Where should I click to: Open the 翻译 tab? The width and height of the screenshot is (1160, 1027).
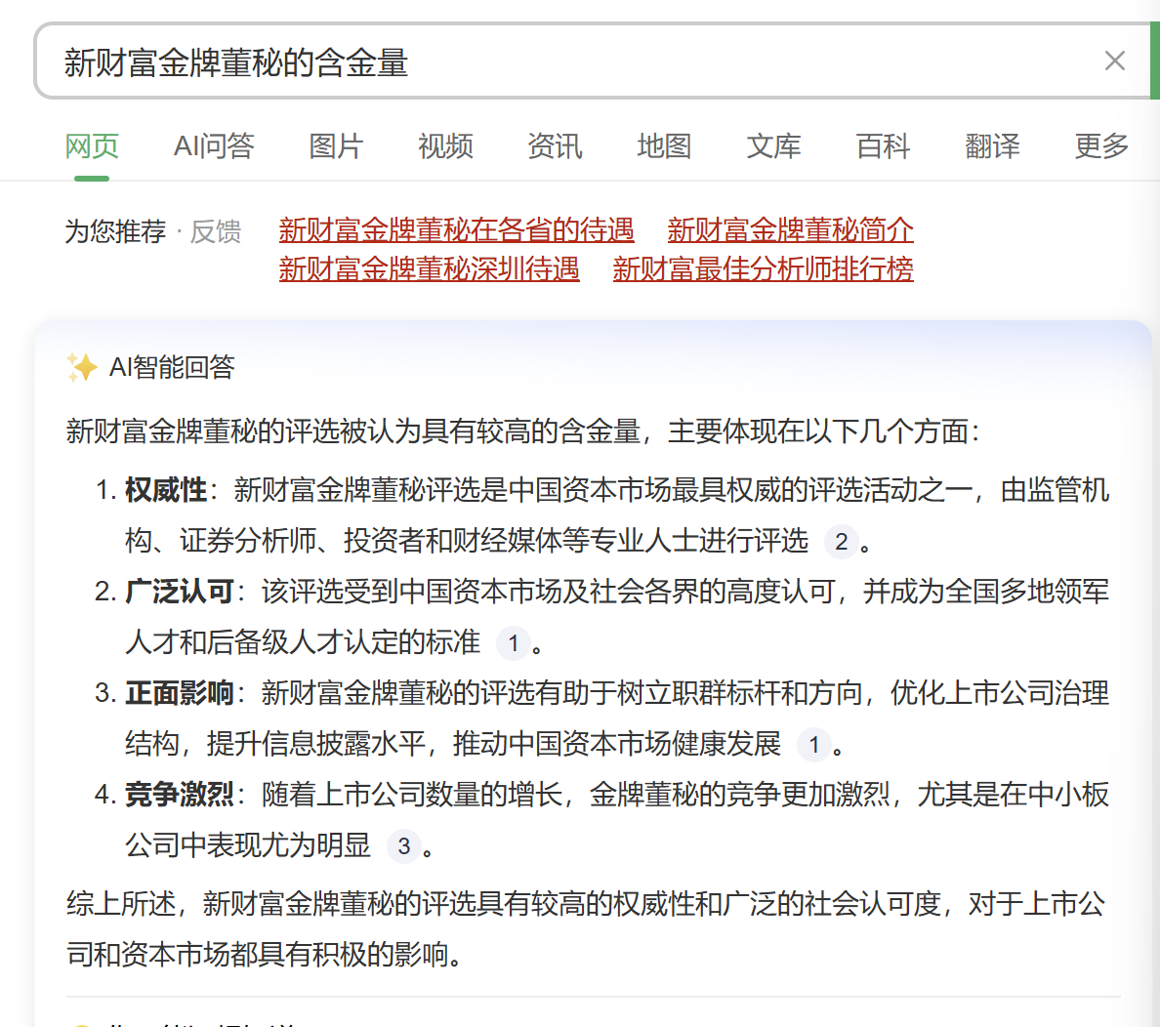993,146
